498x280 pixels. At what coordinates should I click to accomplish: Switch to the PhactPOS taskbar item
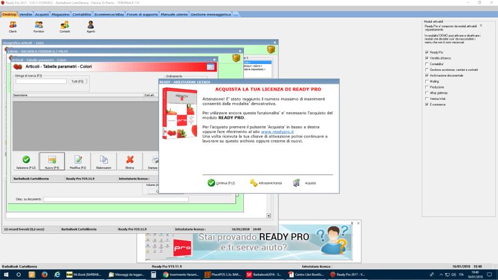[x=223, y=274]
